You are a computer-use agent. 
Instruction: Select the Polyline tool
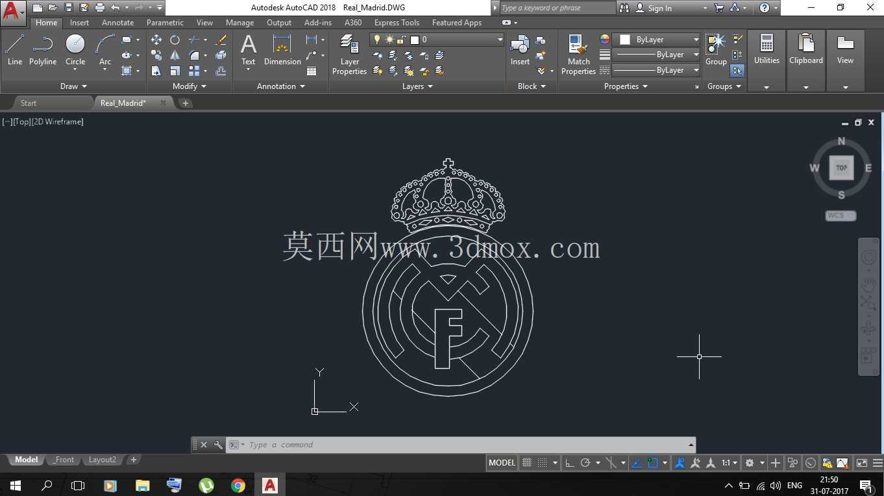42,51
